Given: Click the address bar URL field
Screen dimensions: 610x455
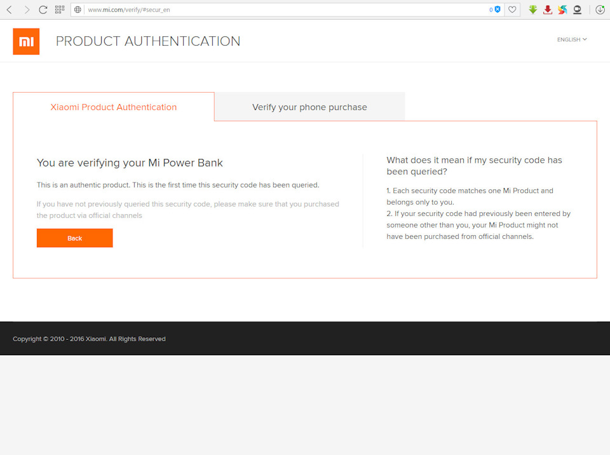Looking at the screenshot, I should click(x=287, y=10).
